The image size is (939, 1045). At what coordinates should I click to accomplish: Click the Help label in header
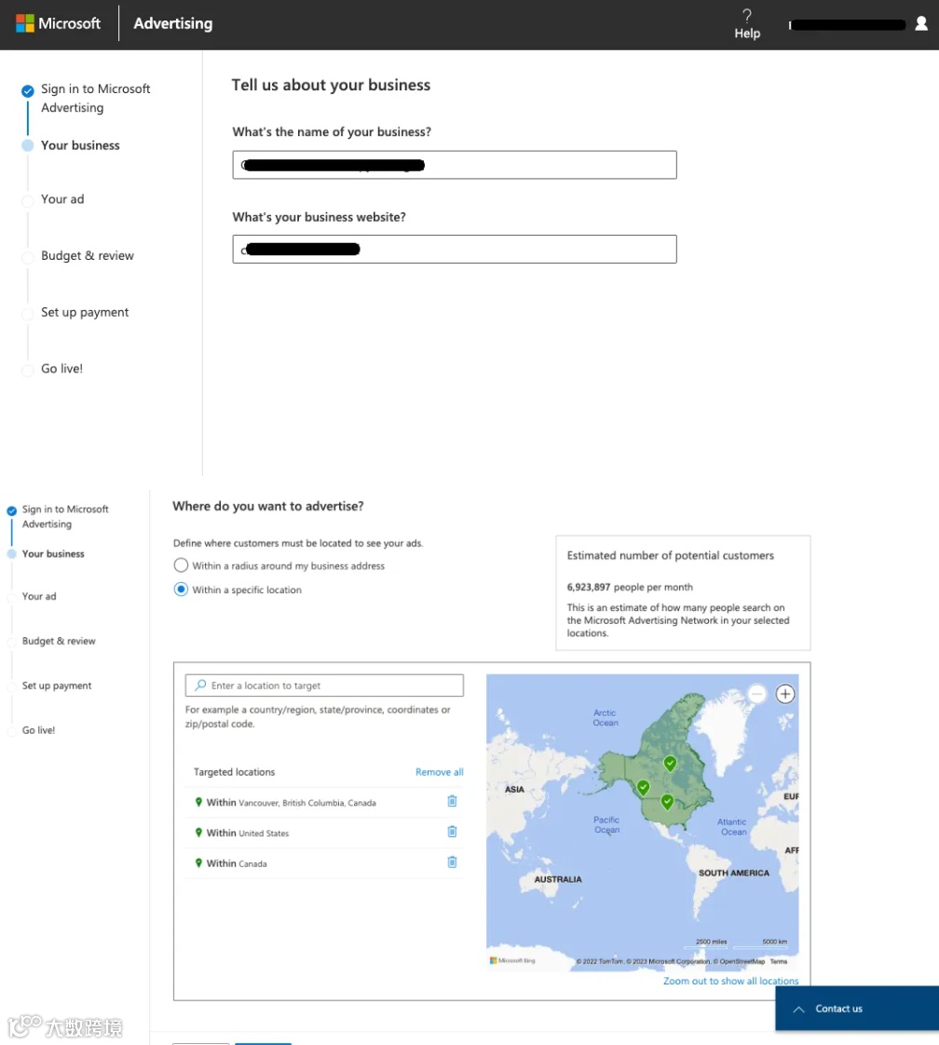pos(747,34)
